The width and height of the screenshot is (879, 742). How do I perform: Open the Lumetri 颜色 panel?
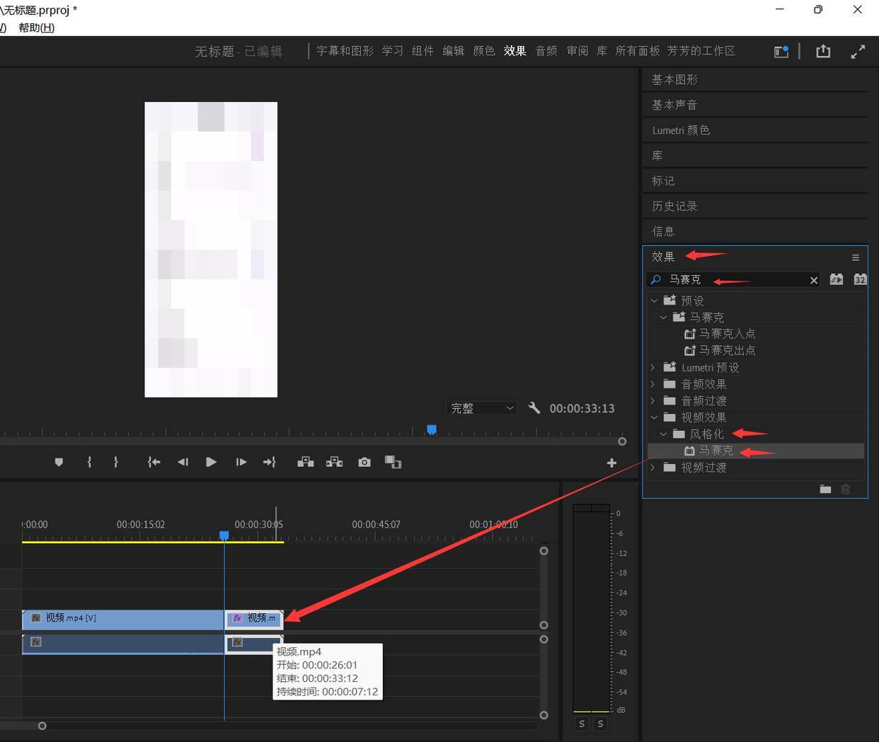[681, 130]
